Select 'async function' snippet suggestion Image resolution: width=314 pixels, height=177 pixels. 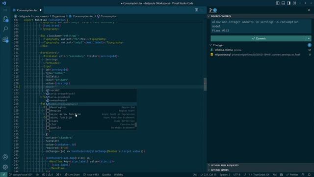(91, 118)
